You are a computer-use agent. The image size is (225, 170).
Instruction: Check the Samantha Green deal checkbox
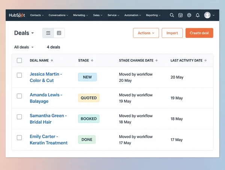click(x=19, y=117)
